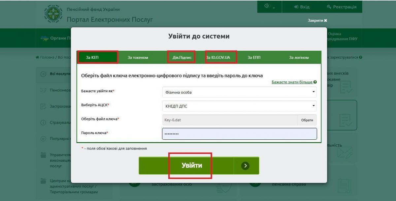Screen dimensions: 396x201
Task: Click the Обрати file selection button
Action: (307, 120)
